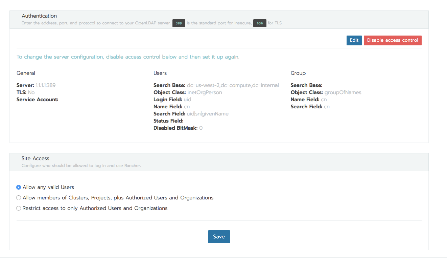Click the Group Search Base label
The width and height of the screenshot is (447, 258).
tap(306, 85)
